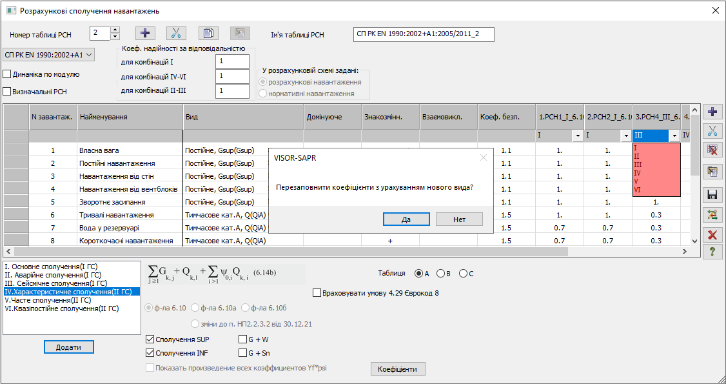Toggle the Сполучення SUP checkbox

coord(150,339)
